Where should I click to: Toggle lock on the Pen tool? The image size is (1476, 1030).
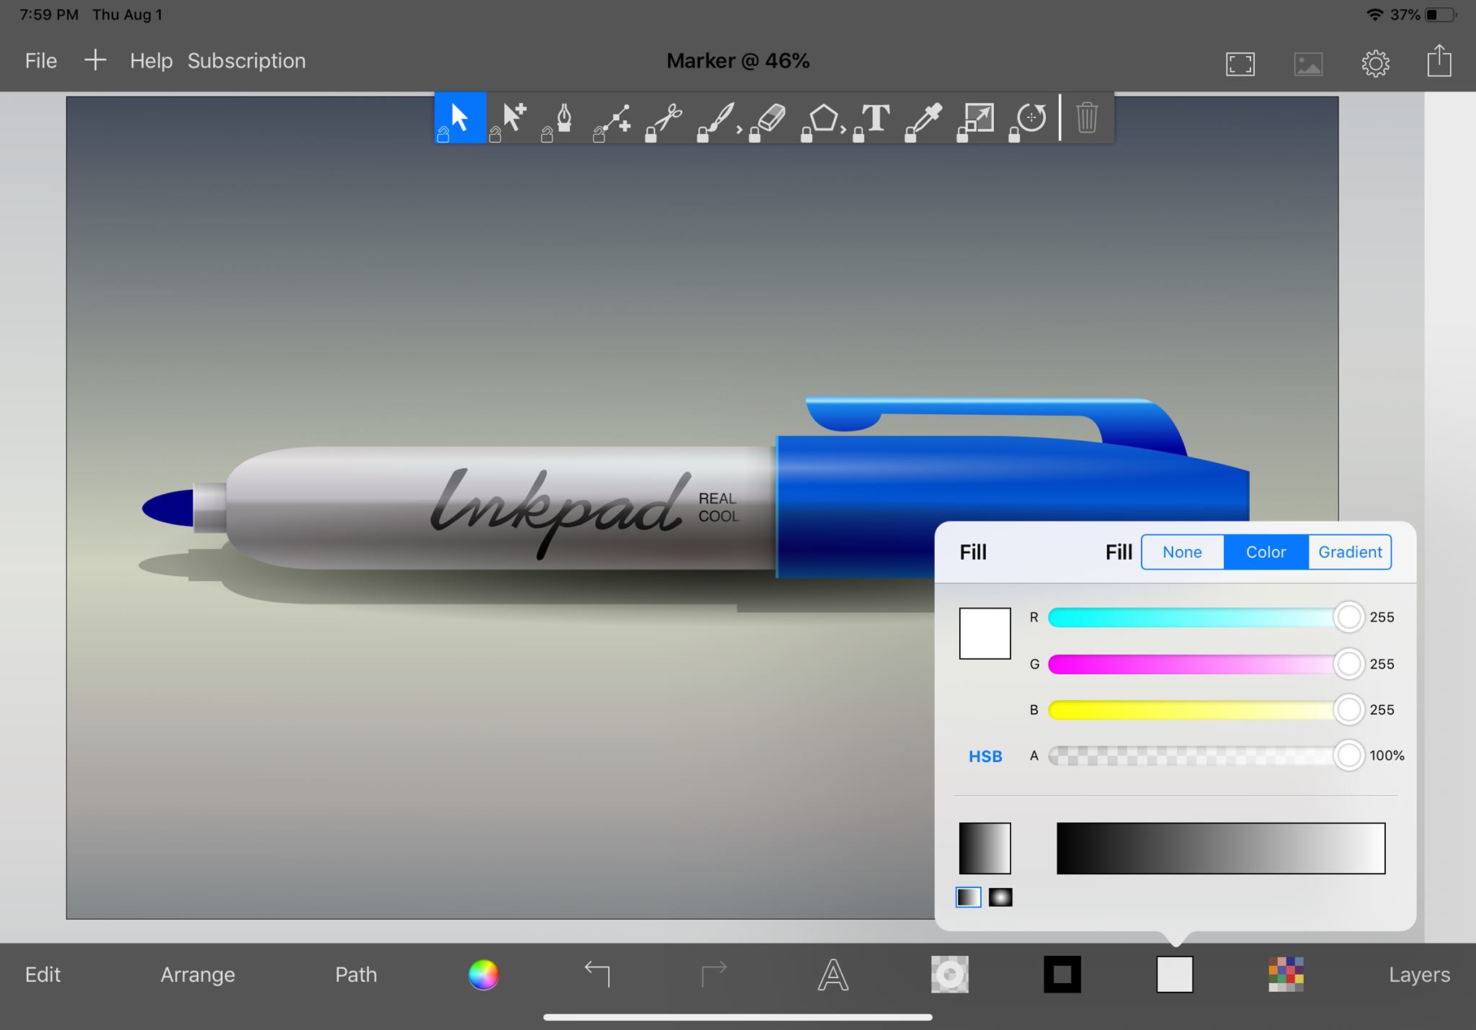[547, 135]
